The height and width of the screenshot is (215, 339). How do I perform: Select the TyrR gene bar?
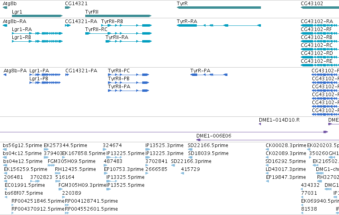click(x=219, y=8)
